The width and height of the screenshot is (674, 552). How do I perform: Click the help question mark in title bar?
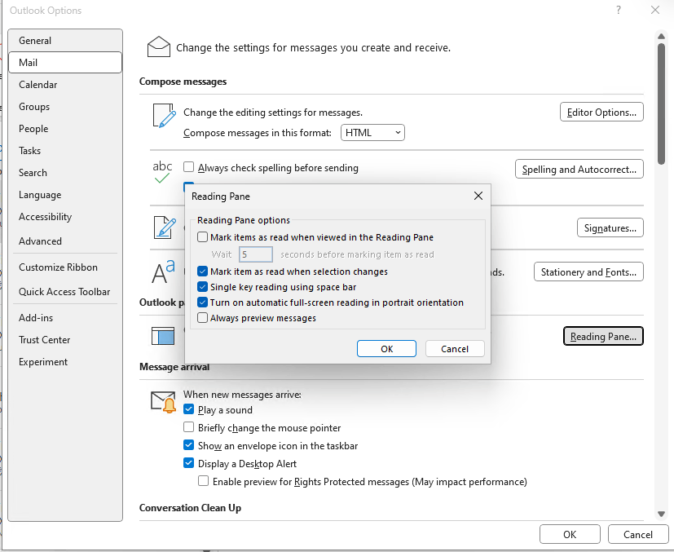(618, 10)
